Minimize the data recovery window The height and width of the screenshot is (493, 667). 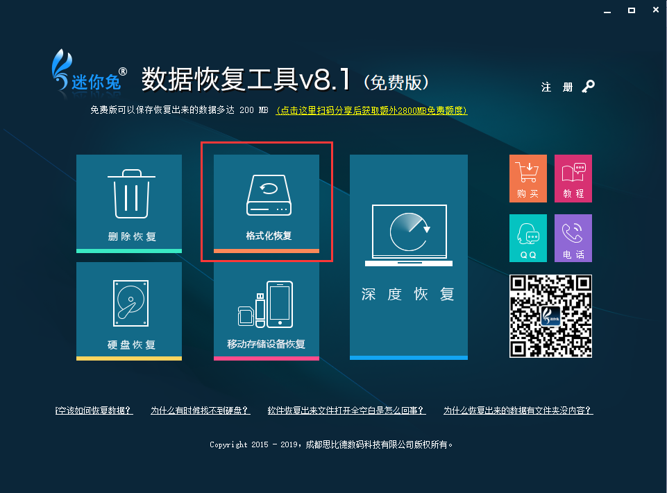point(607,11)
